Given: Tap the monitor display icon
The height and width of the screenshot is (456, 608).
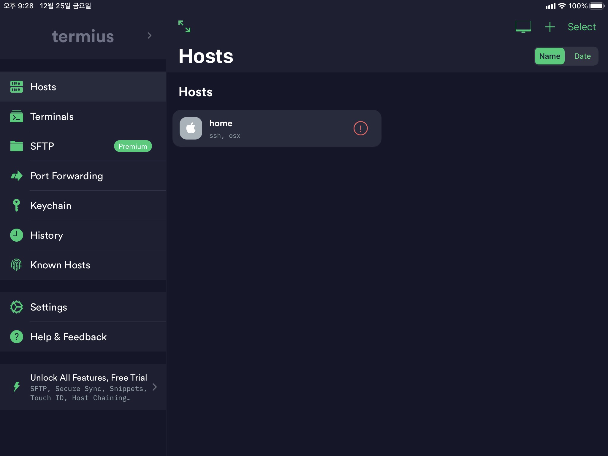Looking at the screenshot, I should [523, 27].
